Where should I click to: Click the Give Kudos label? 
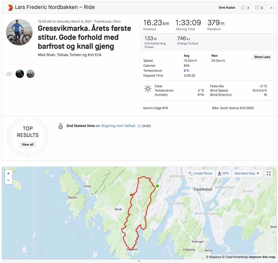[x=227, y=7]
